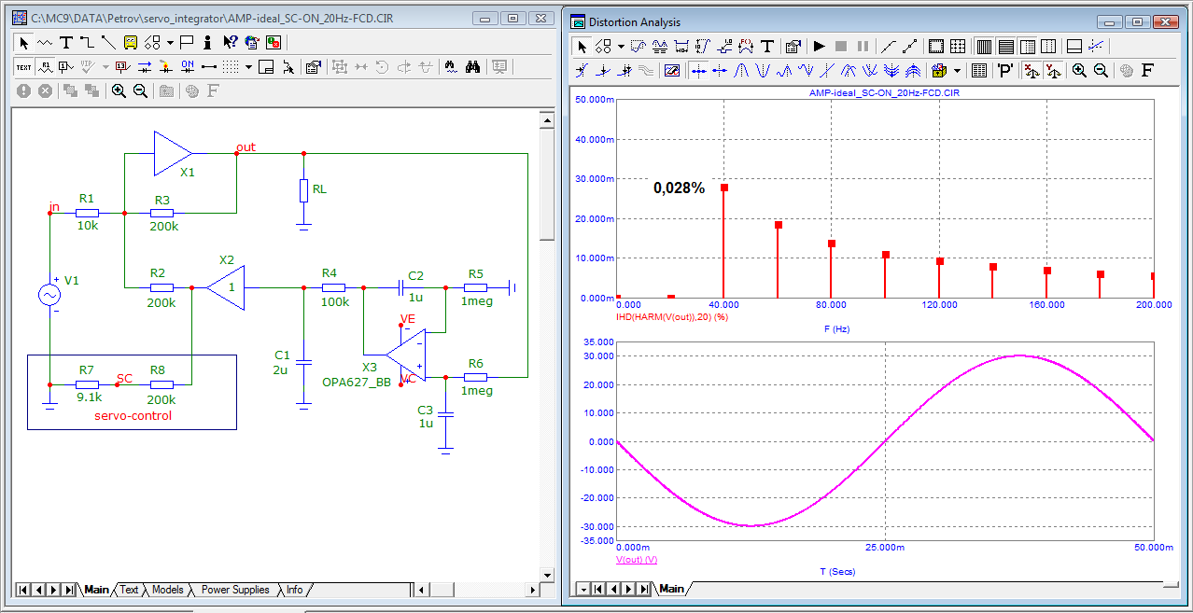Switch to Models page tab

click(168, 590)
